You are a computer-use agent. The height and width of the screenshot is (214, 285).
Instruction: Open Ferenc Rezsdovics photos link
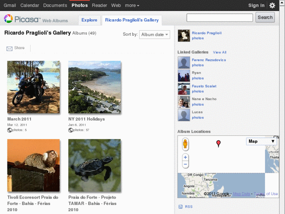pos(198,65)
